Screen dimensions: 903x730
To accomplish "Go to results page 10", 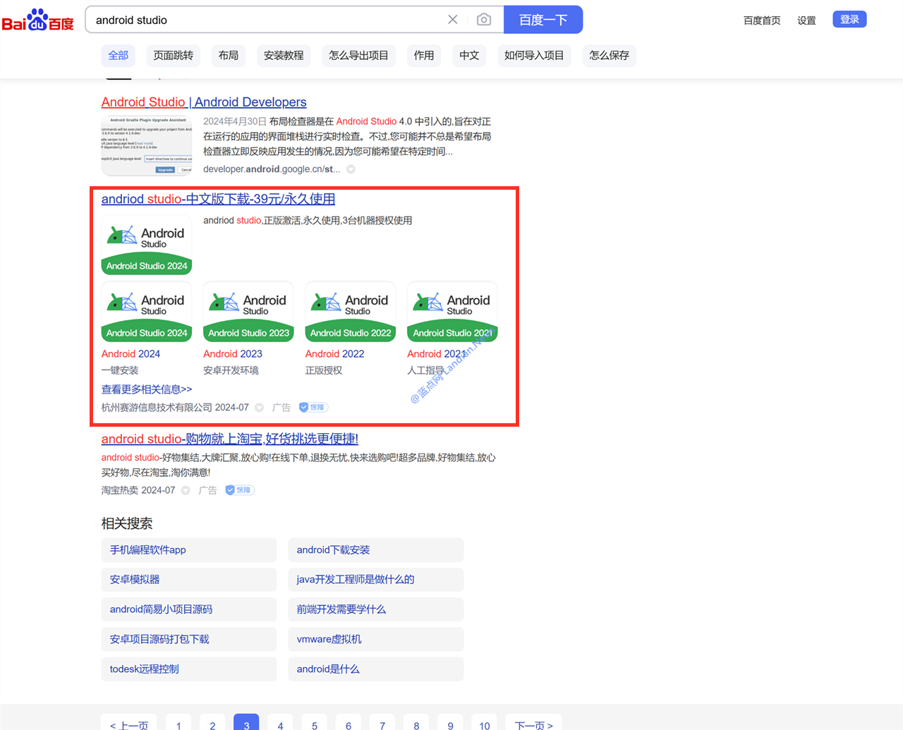I will pos(485,722).
